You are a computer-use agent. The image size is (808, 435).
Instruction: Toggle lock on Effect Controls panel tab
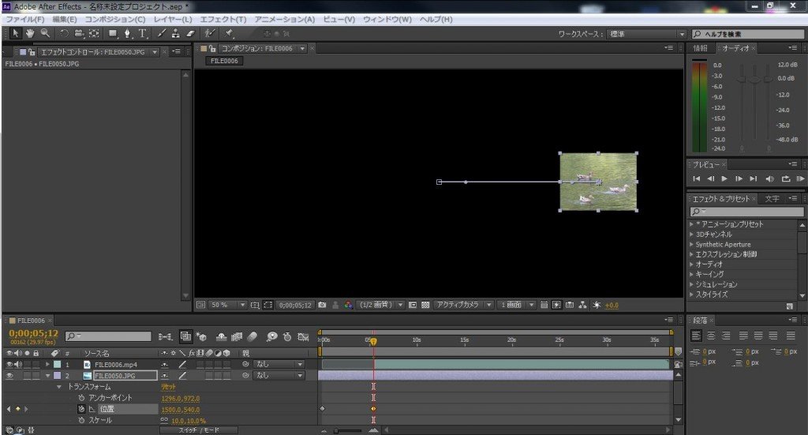[32, 52]
